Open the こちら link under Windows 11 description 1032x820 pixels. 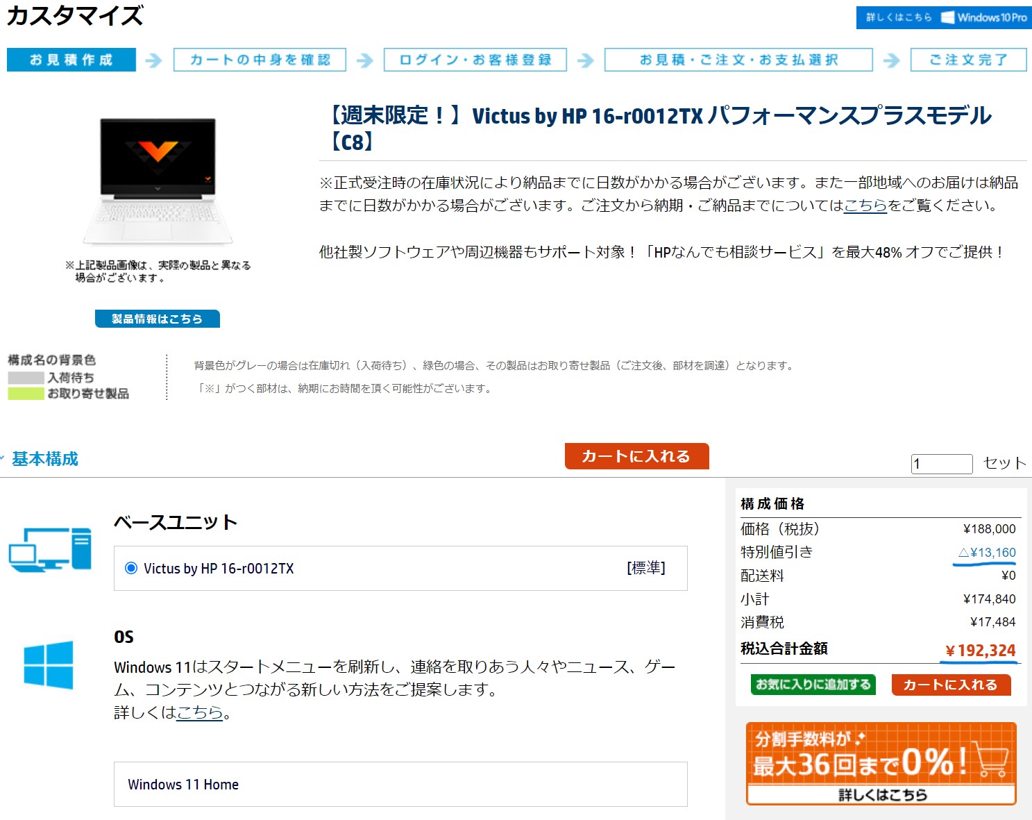click(x=200, y=712)
